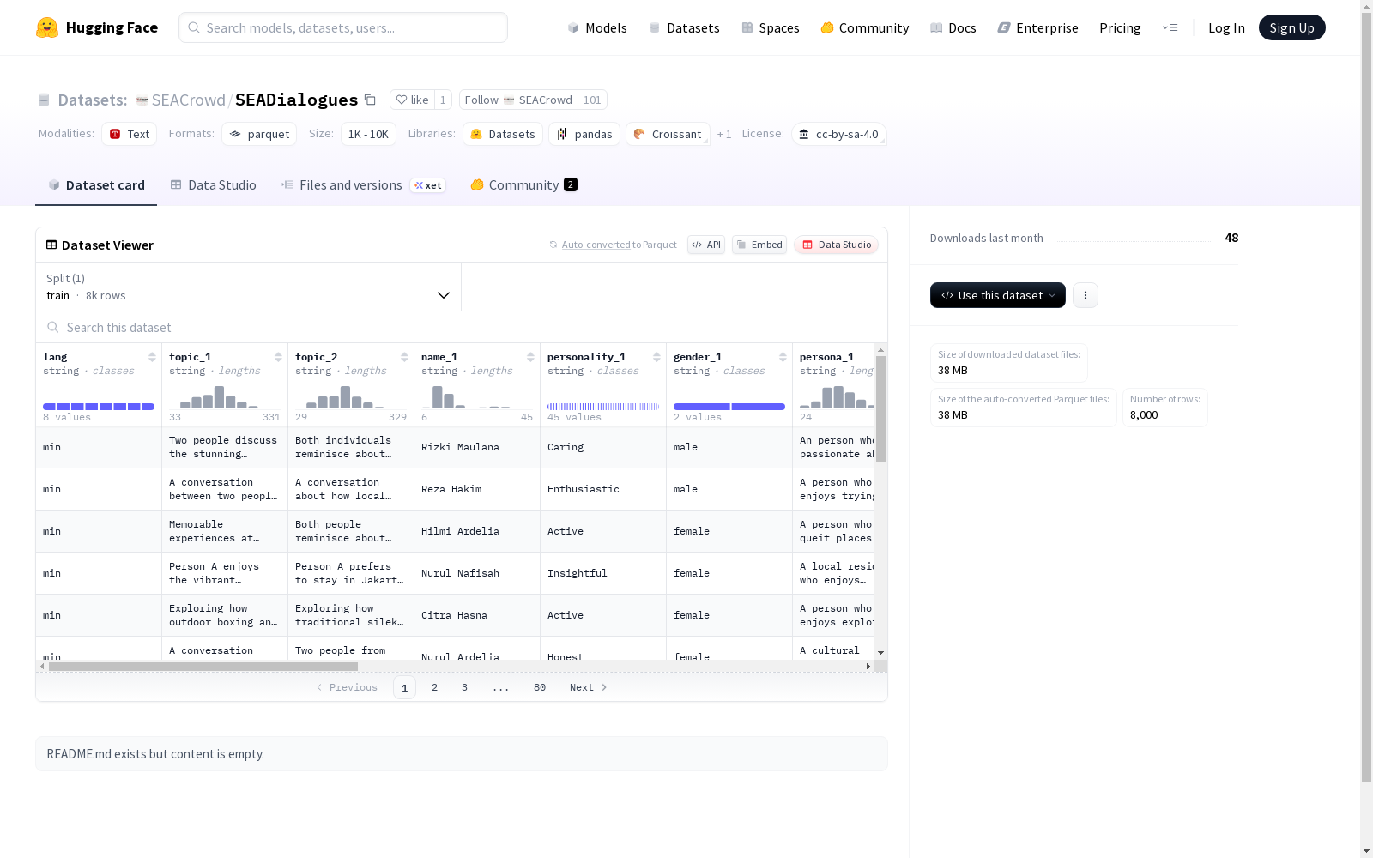Go to page 2 of the dataset

[435, 687]
